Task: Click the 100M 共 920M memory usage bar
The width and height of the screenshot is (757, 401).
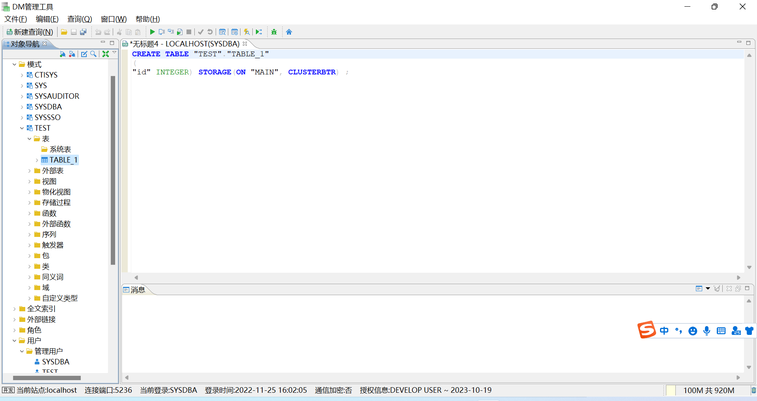Action: (709, 390)
